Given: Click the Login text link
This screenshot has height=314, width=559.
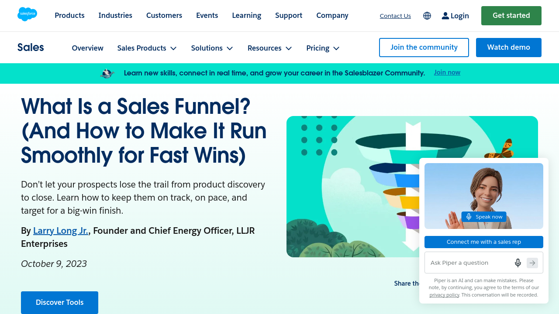Looking at the screenshot, I should pos(460,16).
